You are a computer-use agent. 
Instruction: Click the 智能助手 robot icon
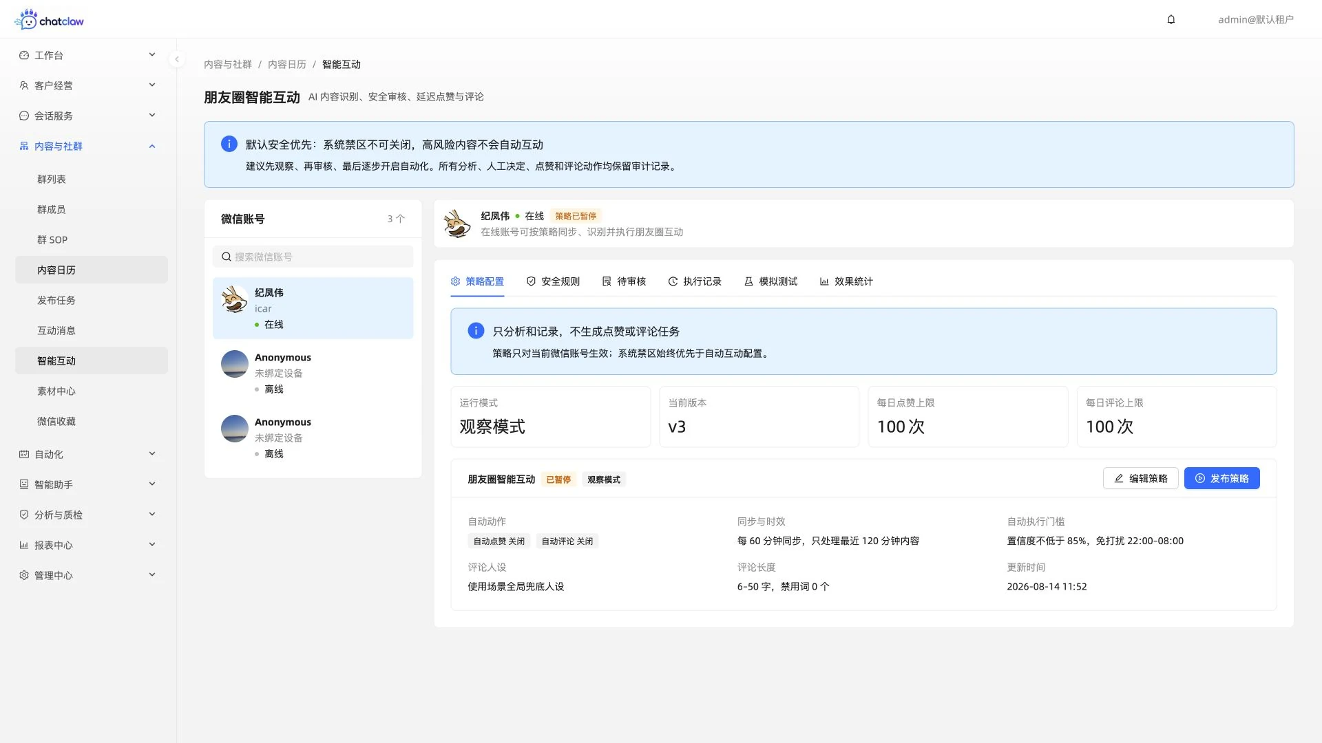[x=24, y=484]
